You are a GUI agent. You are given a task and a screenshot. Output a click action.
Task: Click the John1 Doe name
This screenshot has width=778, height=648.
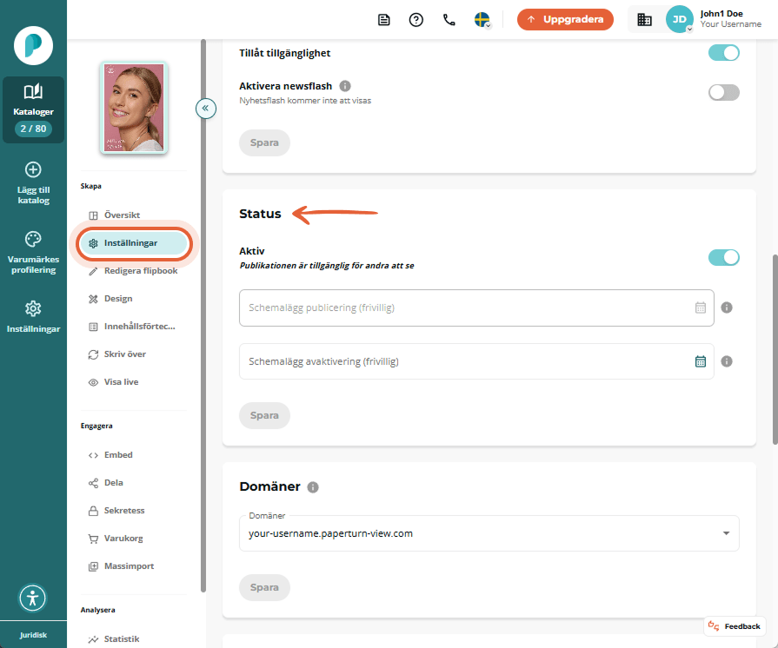click(721, 14)
